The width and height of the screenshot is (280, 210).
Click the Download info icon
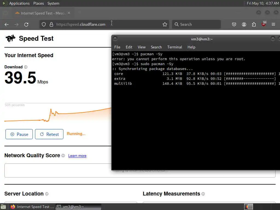[x=26, y=67]
